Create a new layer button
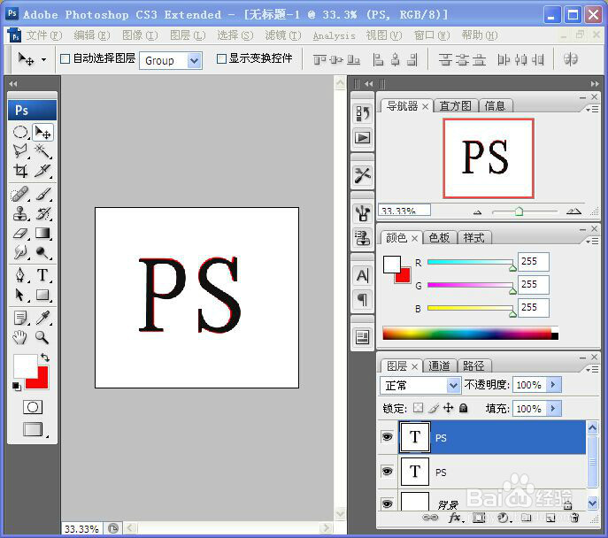Screen dimensions: 608x538 (550, 518)
